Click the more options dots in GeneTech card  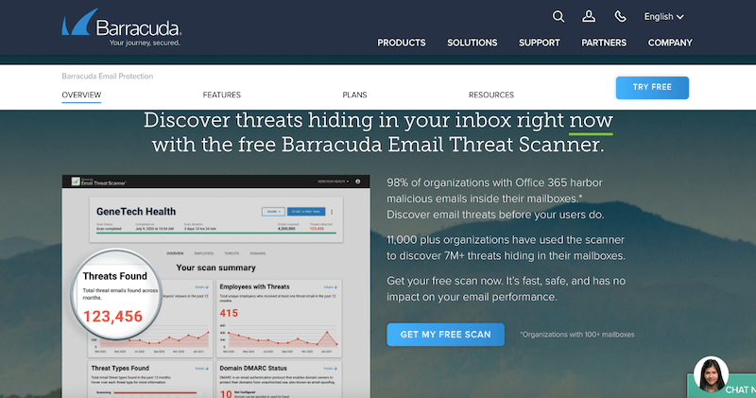coord(332,212)
